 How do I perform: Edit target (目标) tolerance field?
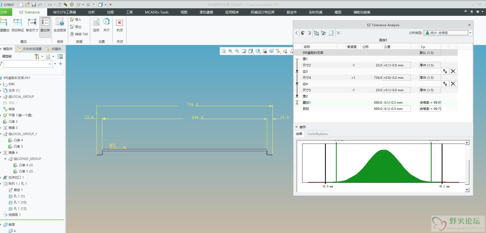pyautogui.click(x=397, y=109)
